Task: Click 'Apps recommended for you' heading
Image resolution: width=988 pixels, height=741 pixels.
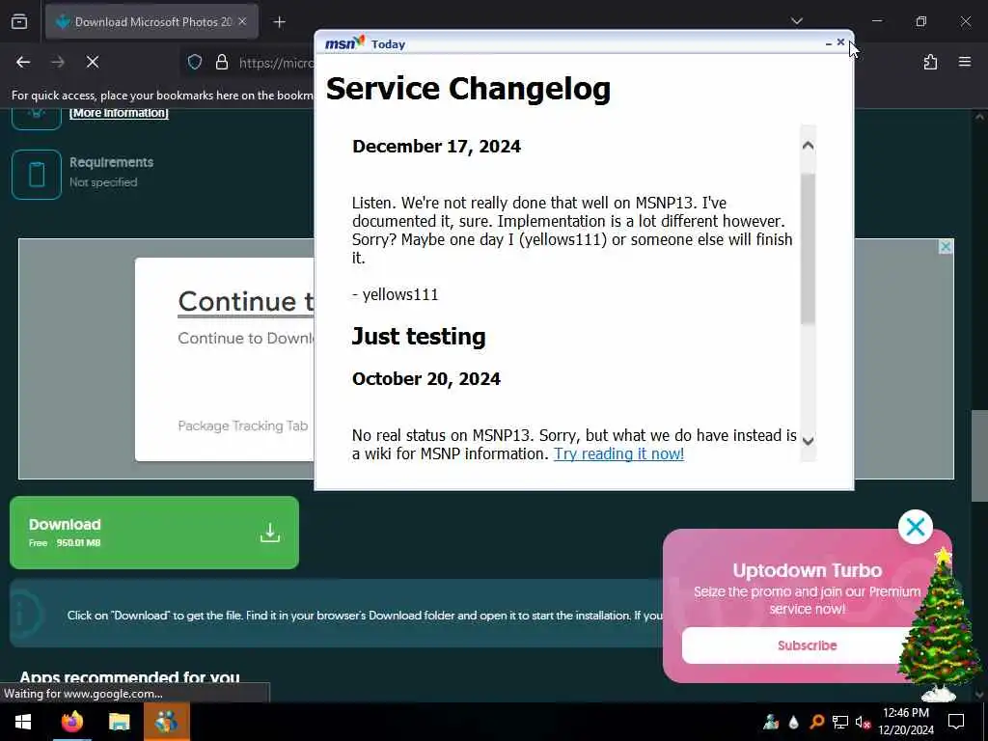Action: click(130, 677)
